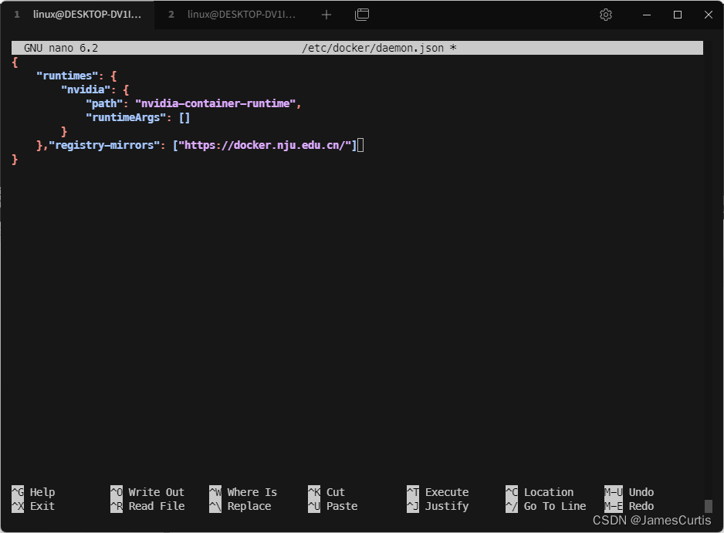
Task: Open the tab overview window icon
Action: click(362, 15)
